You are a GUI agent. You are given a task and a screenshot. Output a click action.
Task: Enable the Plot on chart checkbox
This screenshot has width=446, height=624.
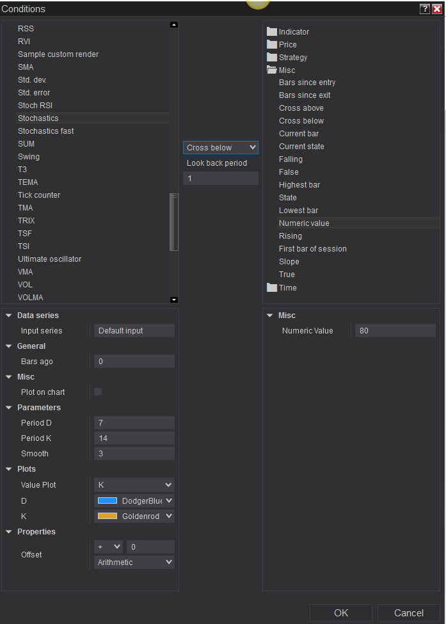(x=98, y=392)
